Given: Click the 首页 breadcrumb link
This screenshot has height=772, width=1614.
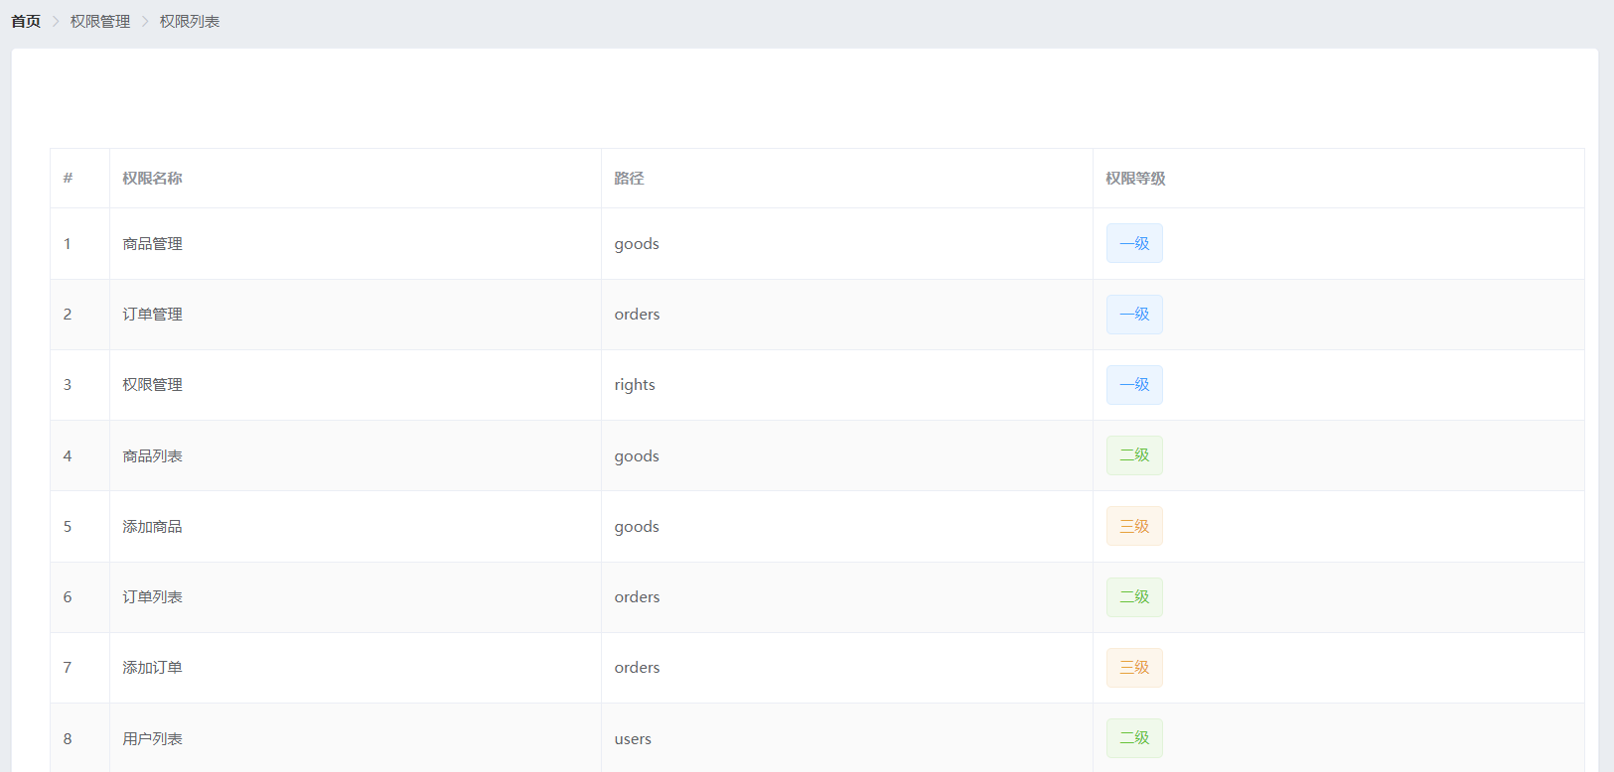Looking at the screenshot, I should click(x=26, y=21).
